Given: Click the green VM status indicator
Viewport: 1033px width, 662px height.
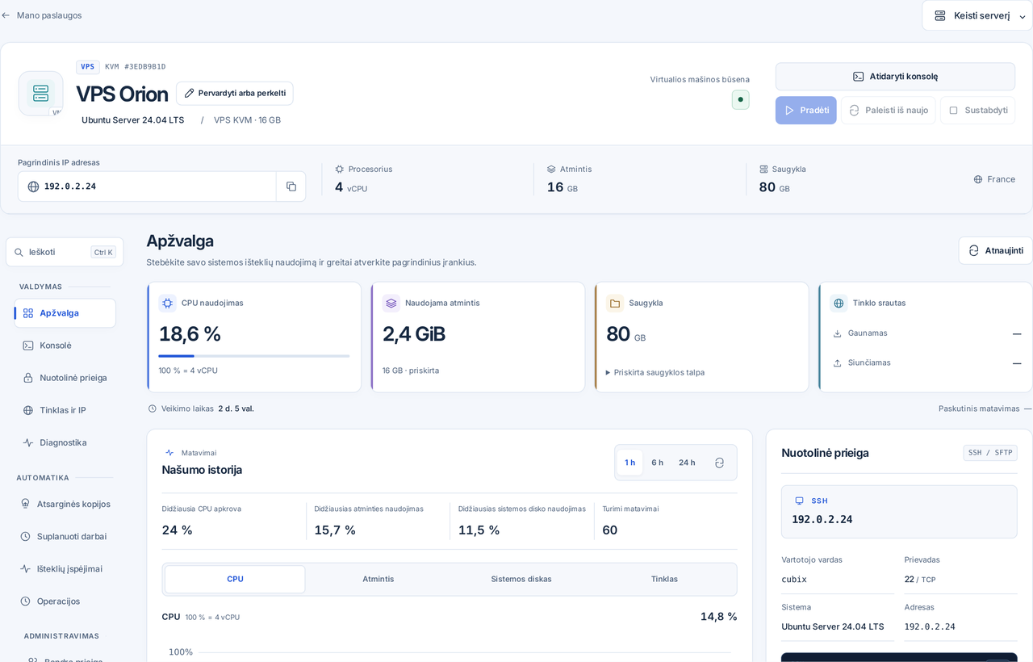Looking at the screenshot, I should pyautogui.click(x=741, y=99).
